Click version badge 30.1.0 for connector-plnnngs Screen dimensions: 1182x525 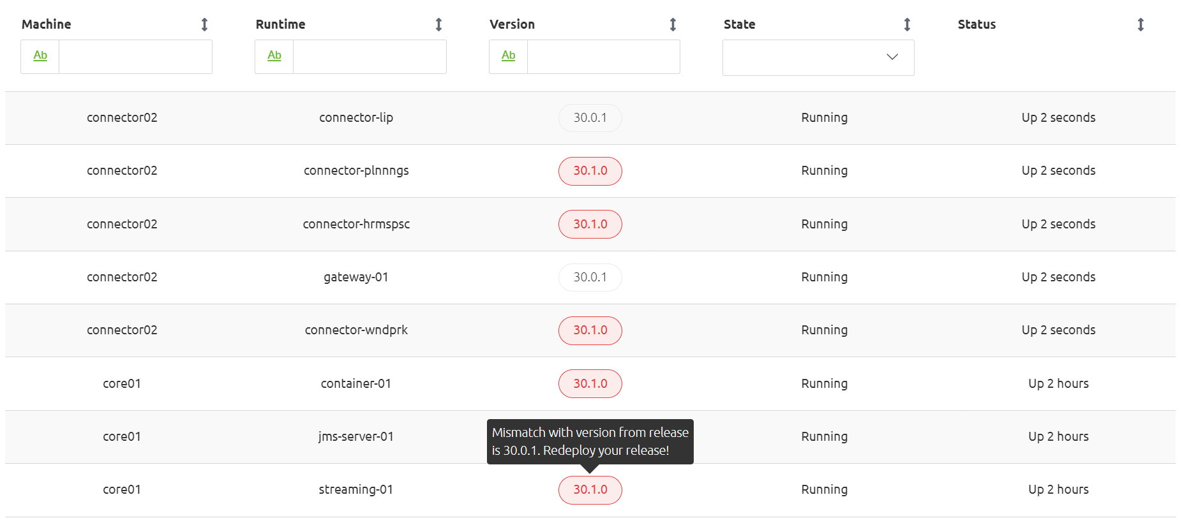[590, 171]
